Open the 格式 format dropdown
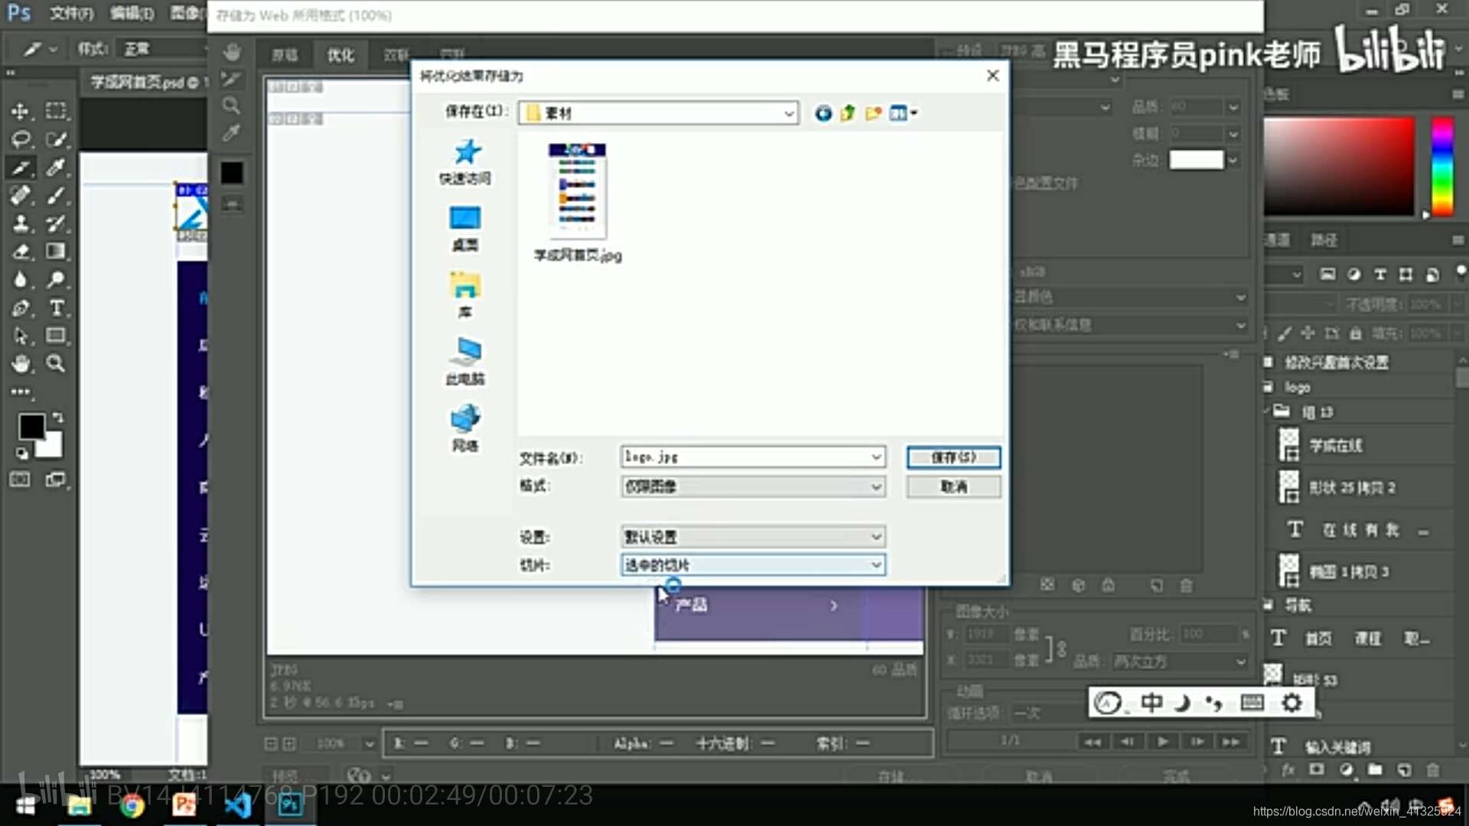 coord(876,486)
